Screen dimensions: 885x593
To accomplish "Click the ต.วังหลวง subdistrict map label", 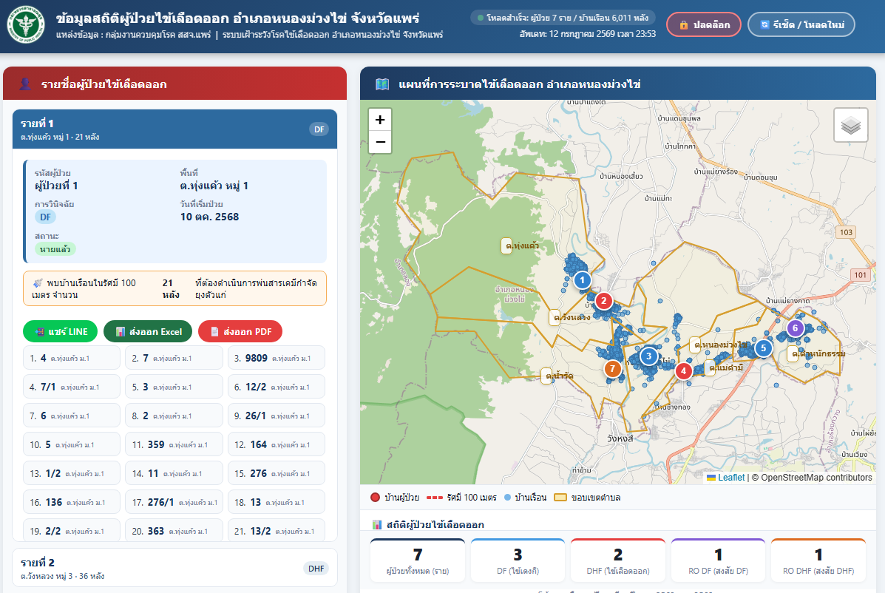I will [x=570, y=317].
